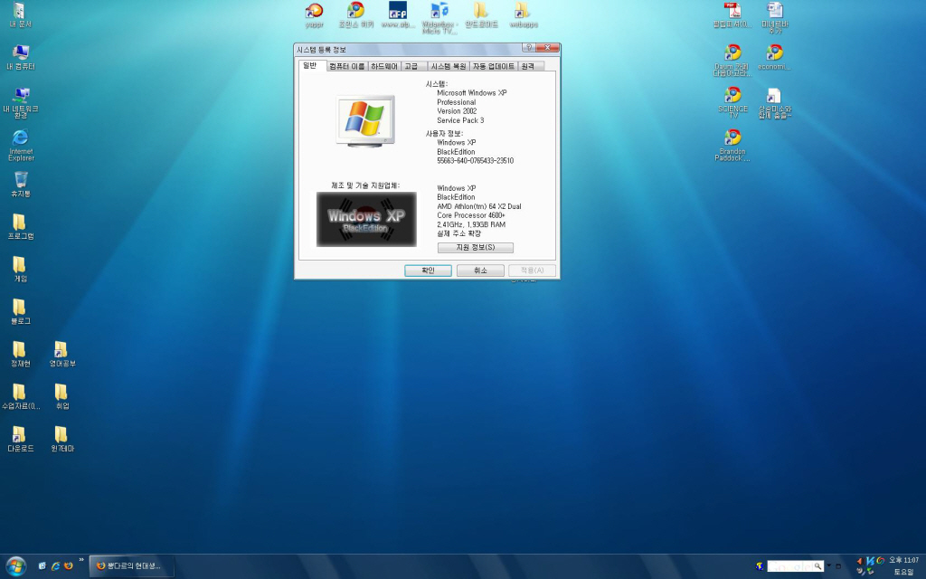Close the 시스템 등록 정보 dialog
926x579 pixels.
point(548,48)
